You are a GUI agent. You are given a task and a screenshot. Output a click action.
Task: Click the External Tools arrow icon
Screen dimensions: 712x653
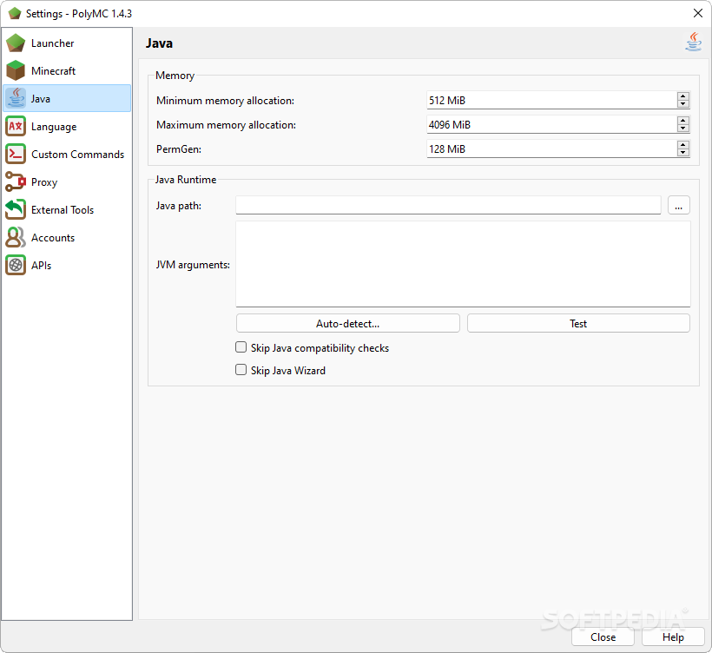[16, 209]
